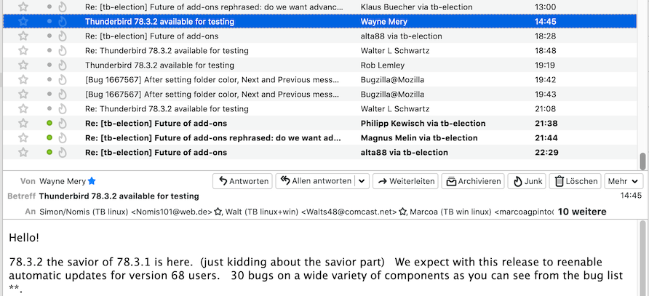Star the Wayne Mery selected message
Viewport: 649px width, 296px height.
[23, 22]
